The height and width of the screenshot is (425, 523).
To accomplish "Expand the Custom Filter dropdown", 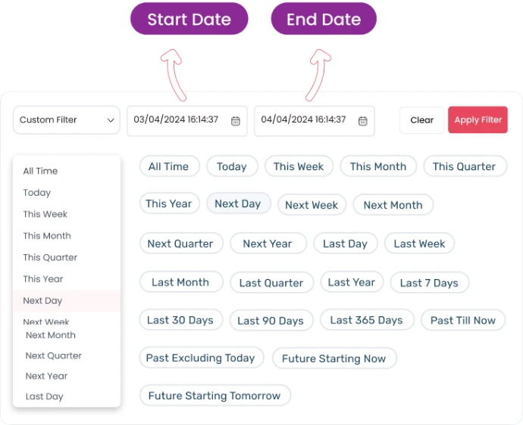I will tap(67, 120).
